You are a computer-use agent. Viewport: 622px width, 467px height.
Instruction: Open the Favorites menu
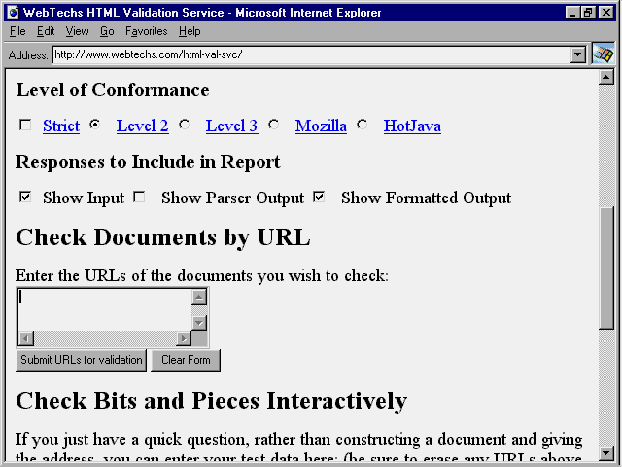pyautogui.click(x=147, y=31)
